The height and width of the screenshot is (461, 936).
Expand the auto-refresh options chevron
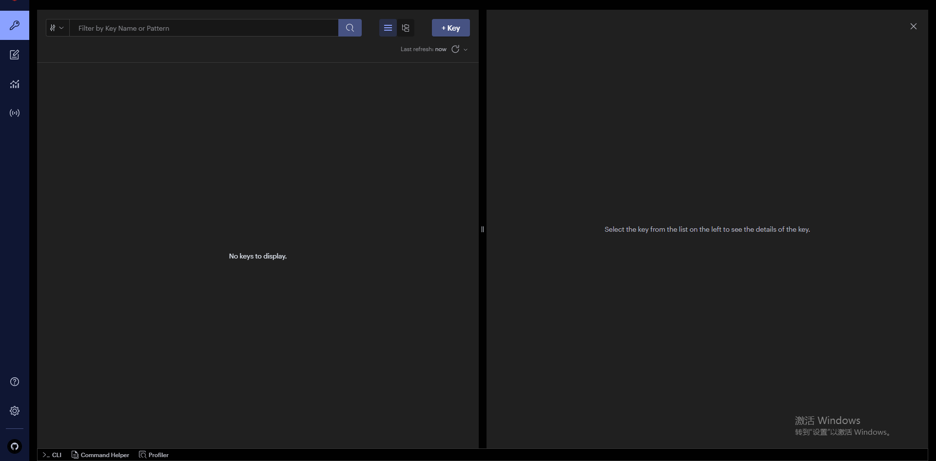[x=466, y=50]
